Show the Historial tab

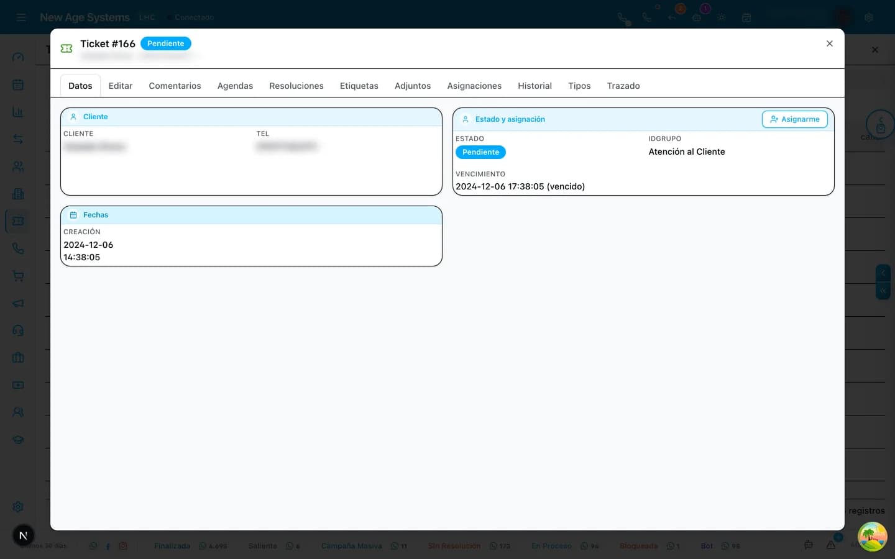point(535,86)
